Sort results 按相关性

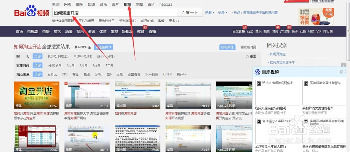pyautogui.click(x=227, y=47)
